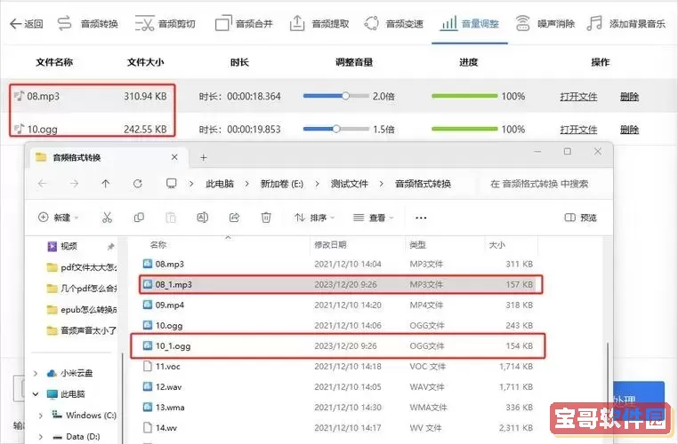Open the 音频变速 speed change tool
Viewport: 678px width, 444px height.
point(394,23)
